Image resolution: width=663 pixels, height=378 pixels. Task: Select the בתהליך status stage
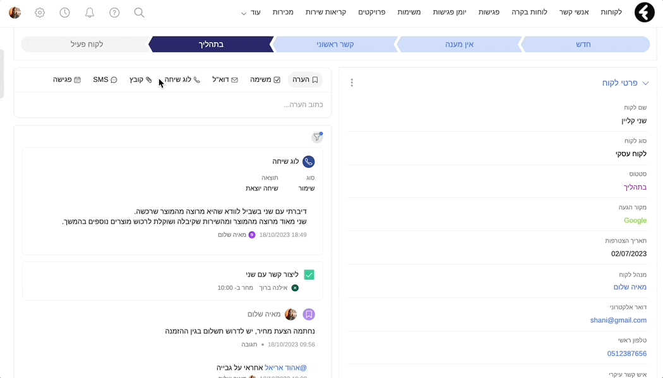pos(211,44)
